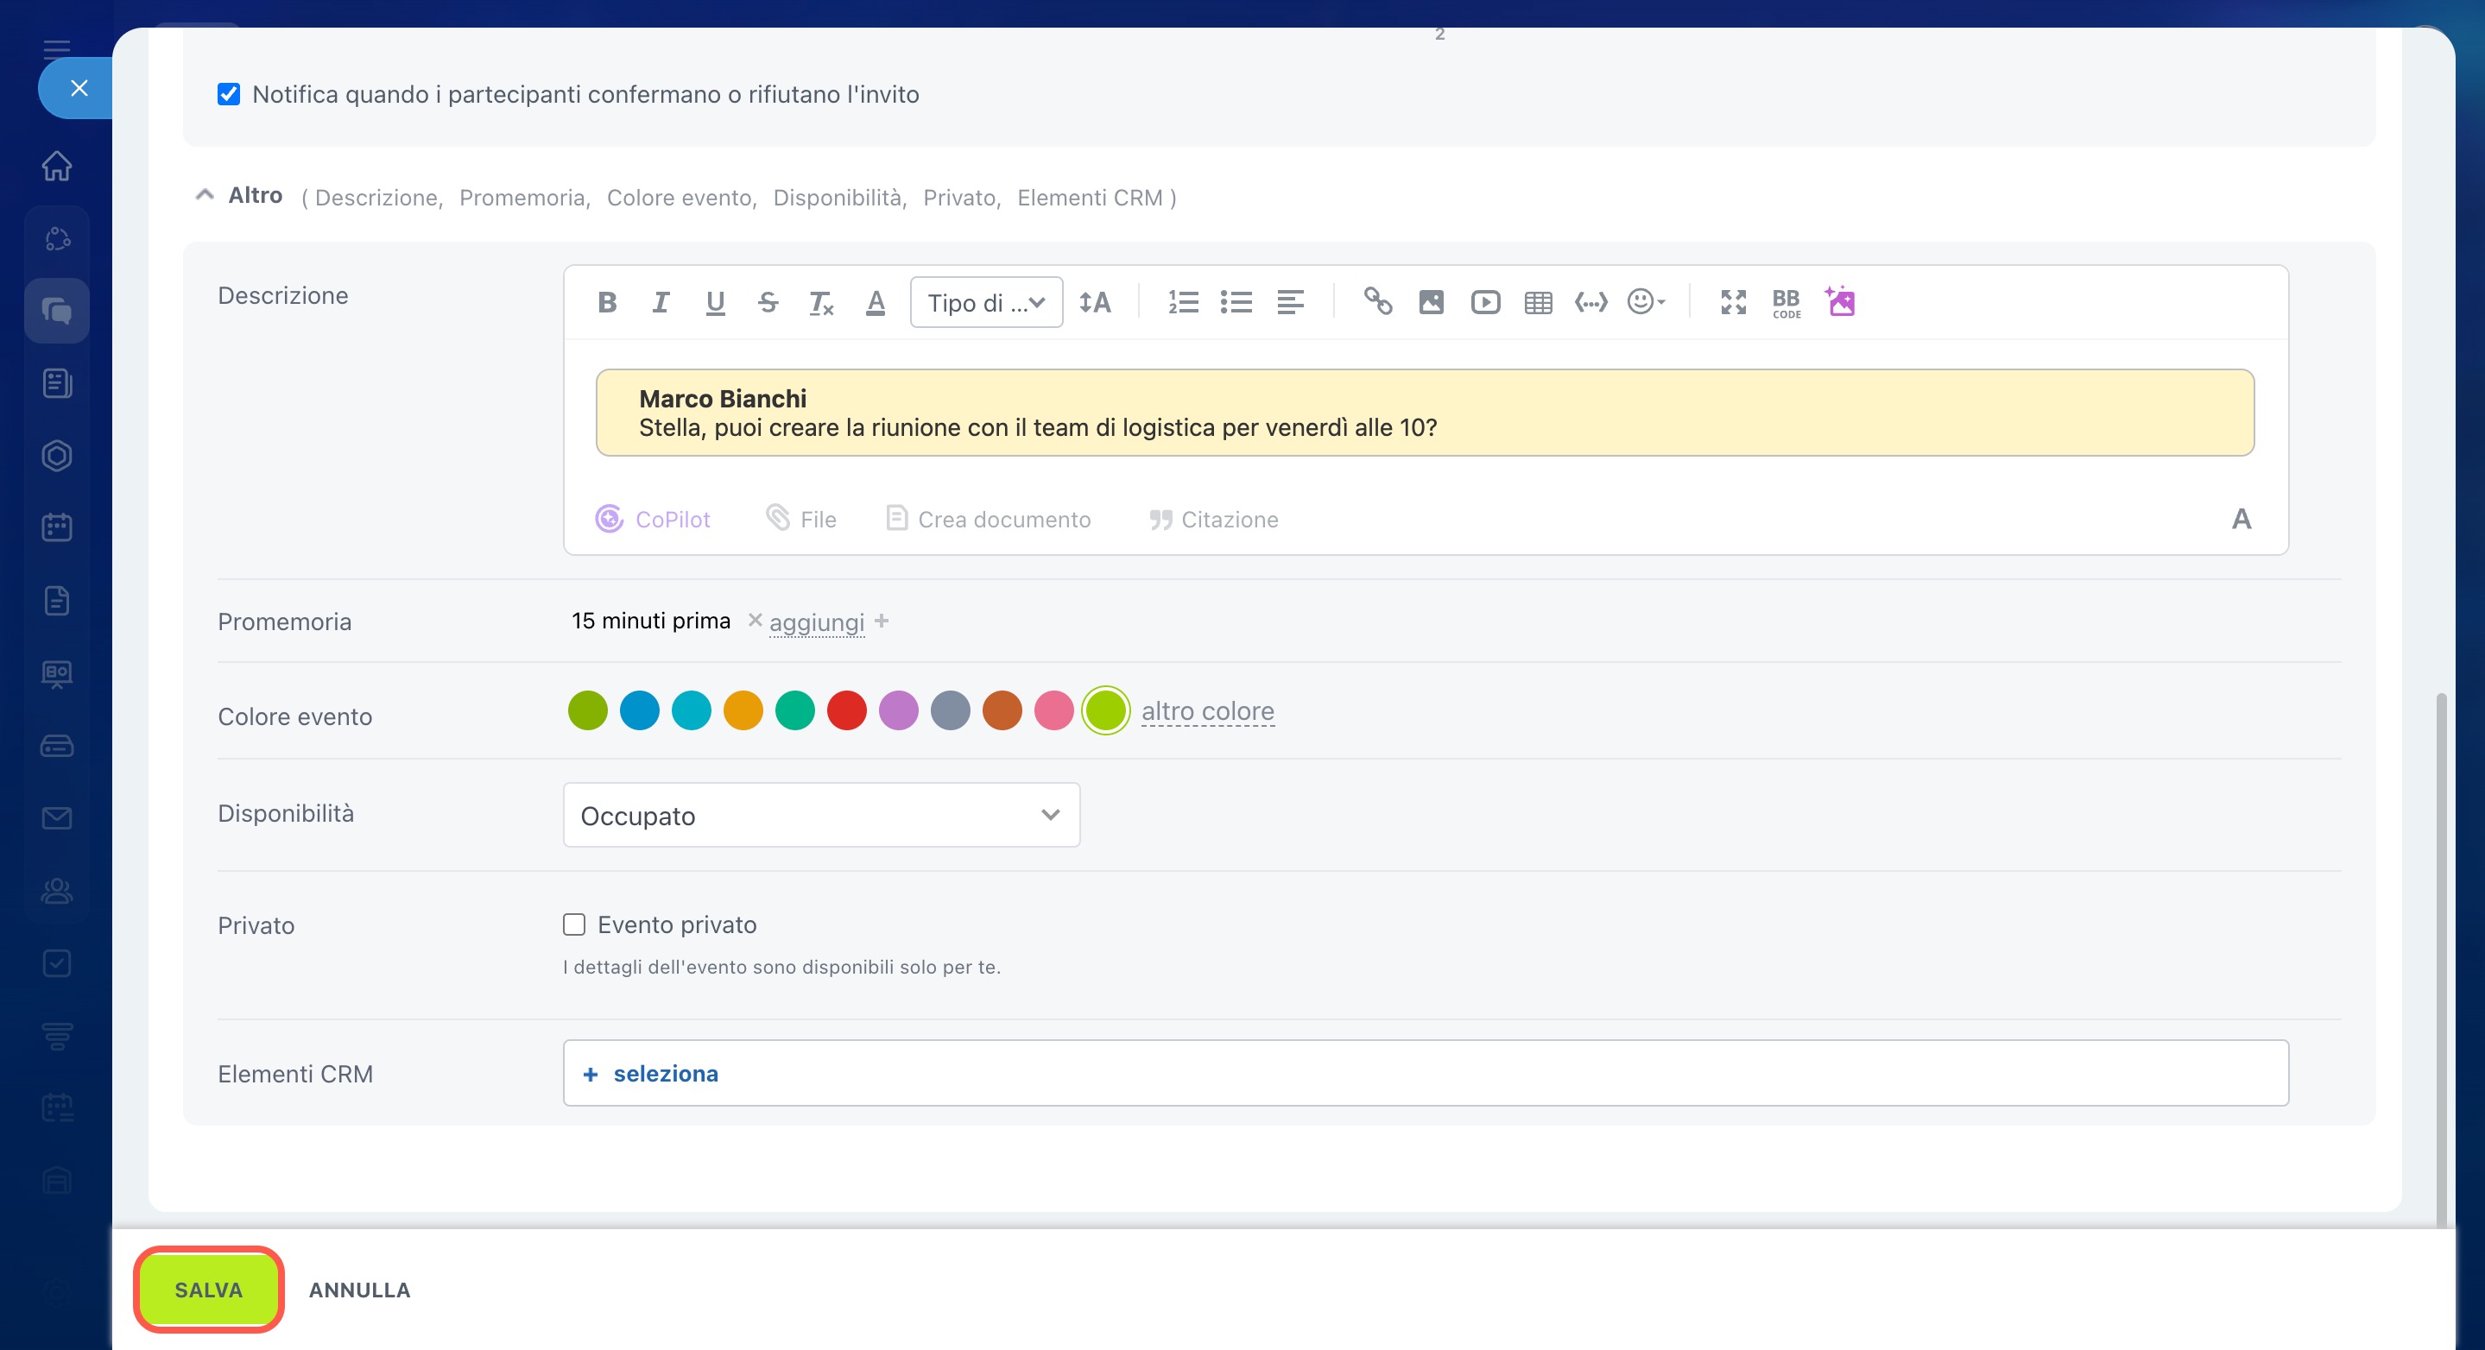
Task: Apply strikethrough formatting
Action: pos(768,303)
